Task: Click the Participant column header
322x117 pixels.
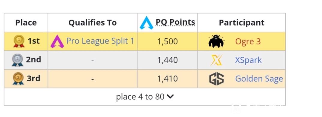Action: (242, 22)
